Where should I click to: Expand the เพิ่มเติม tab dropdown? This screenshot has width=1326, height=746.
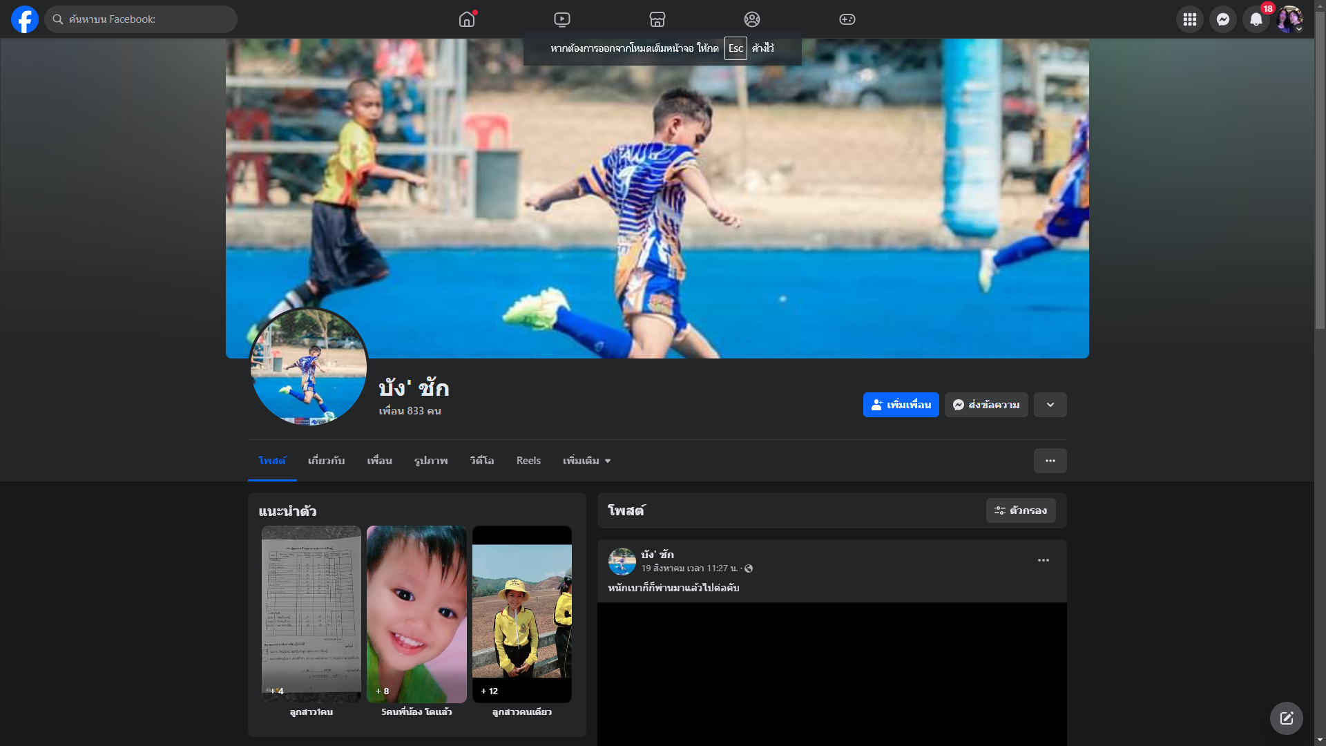pos(586,461)
